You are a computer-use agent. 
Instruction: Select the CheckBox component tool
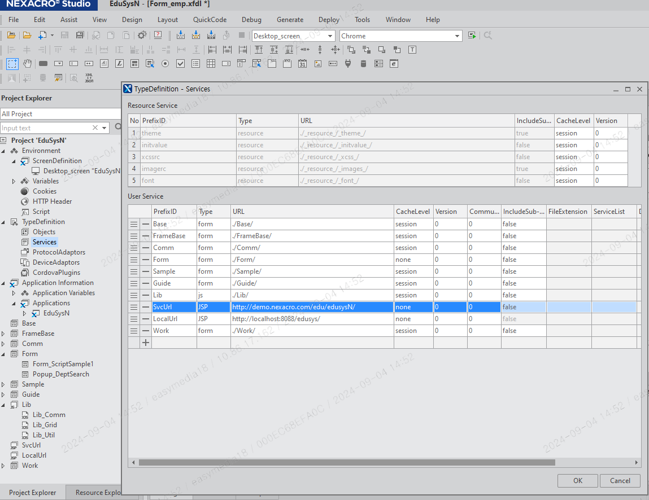tap(180, 64)
